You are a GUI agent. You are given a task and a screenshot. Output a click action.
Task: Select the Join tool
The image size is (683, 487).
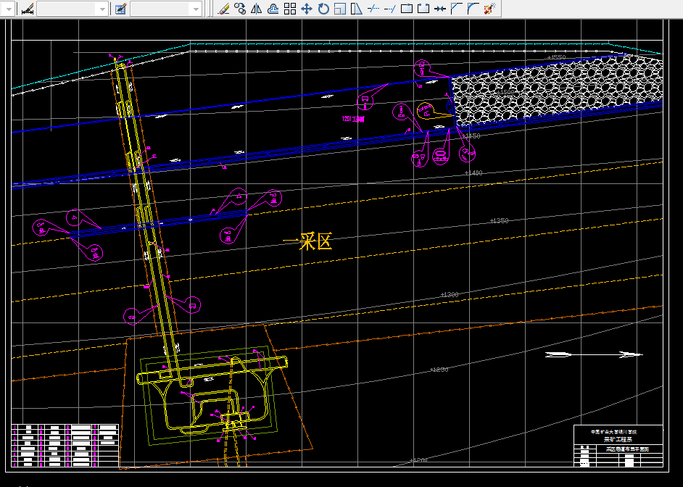click(x=440, y=8)
